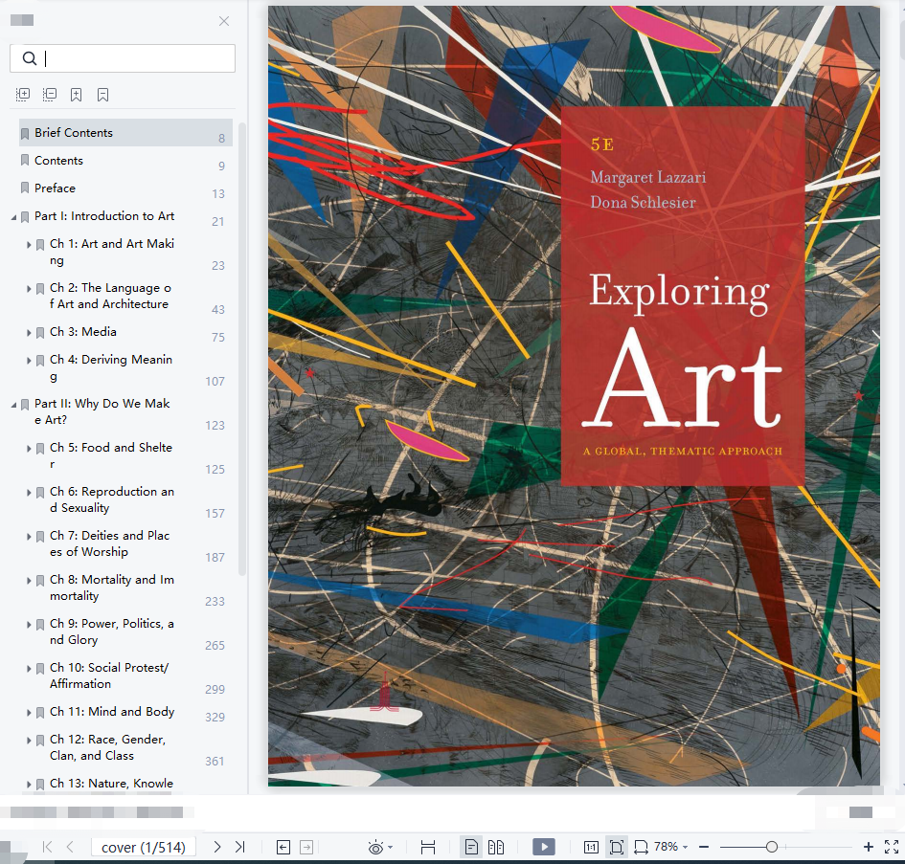The width and height of the screenshot is (905, 864).
Task: Go to next page arrow
Action: (217, 847)
